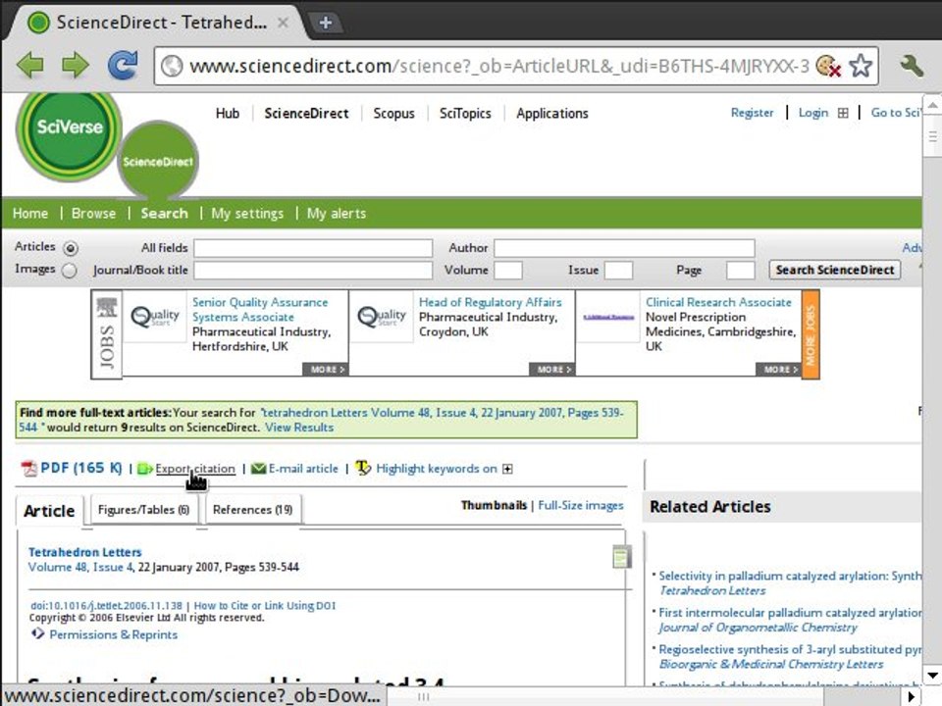The image size is (942, 706).
Task: Click the Issue input box
Action: click(618, 271)
